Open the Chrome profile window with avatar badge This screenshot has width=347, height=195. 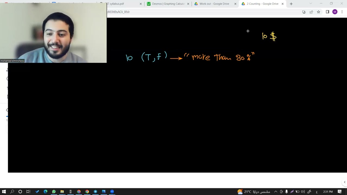tap(79, 192)
